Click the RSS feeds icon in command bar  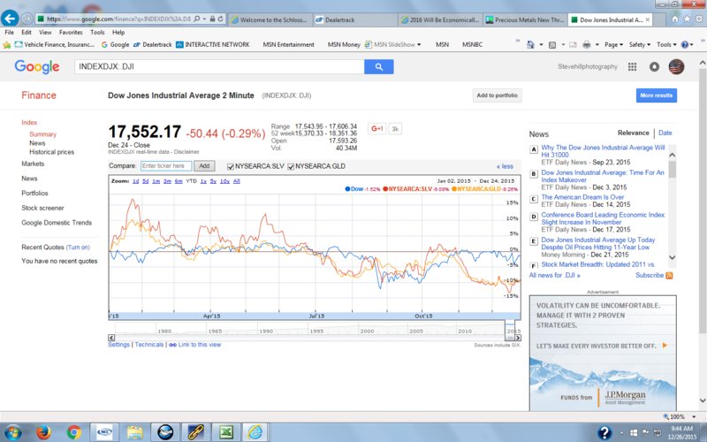[x=551, y=45]
